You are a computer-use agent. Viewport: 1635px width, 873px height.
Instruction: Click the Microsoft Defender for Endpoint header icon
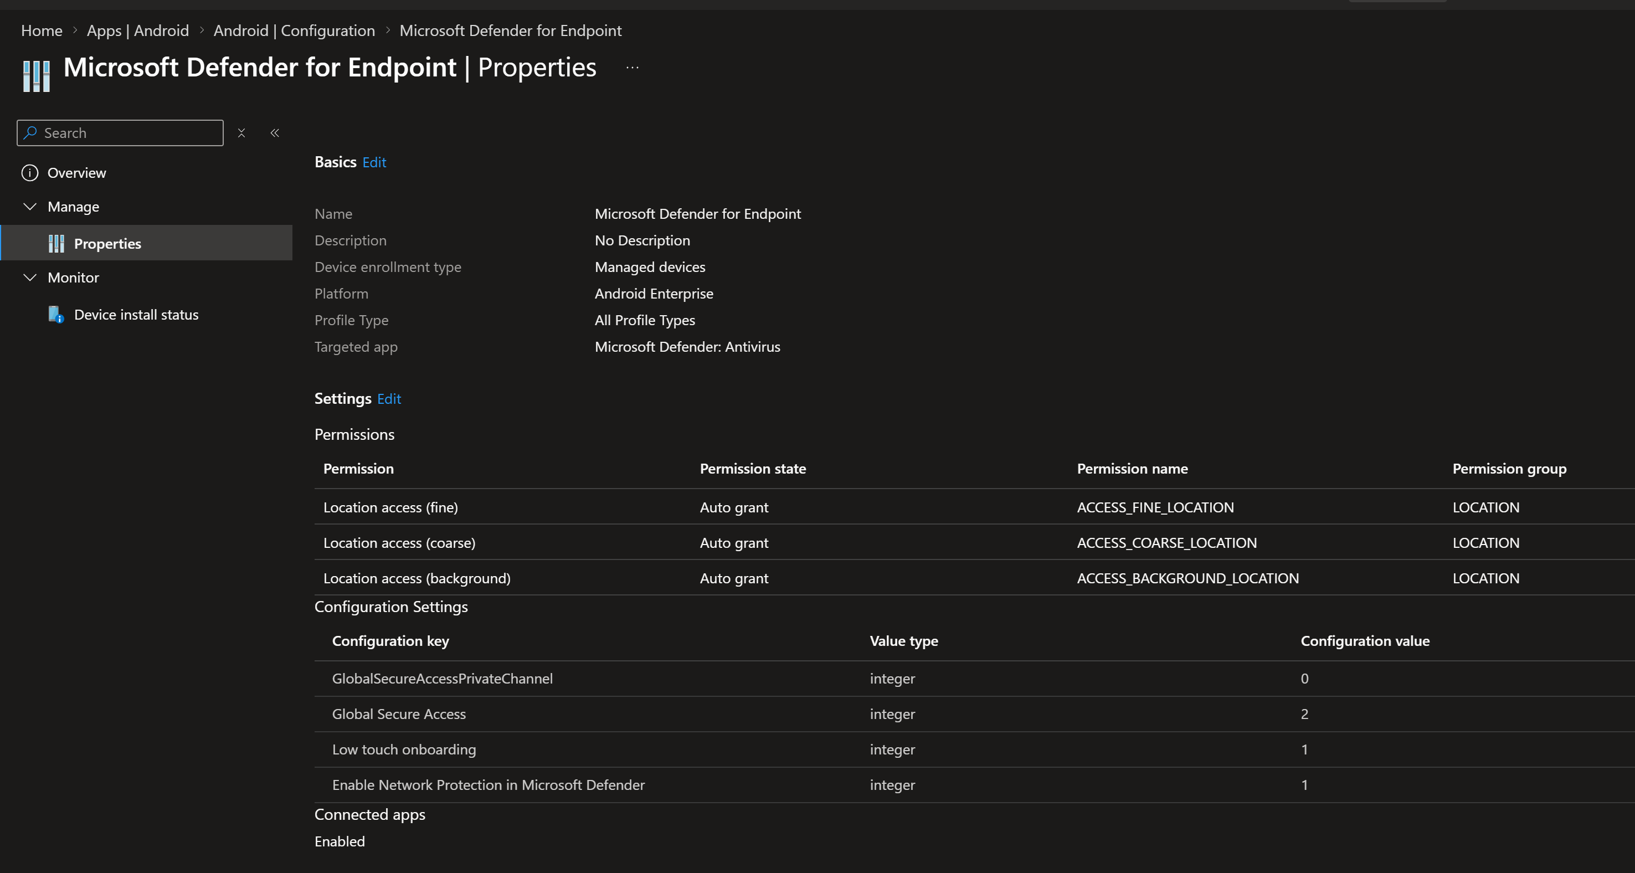(36, 75)
